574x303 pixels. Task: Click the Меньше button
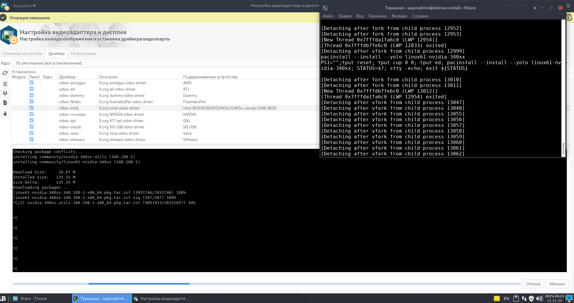[x=557, y=284]
